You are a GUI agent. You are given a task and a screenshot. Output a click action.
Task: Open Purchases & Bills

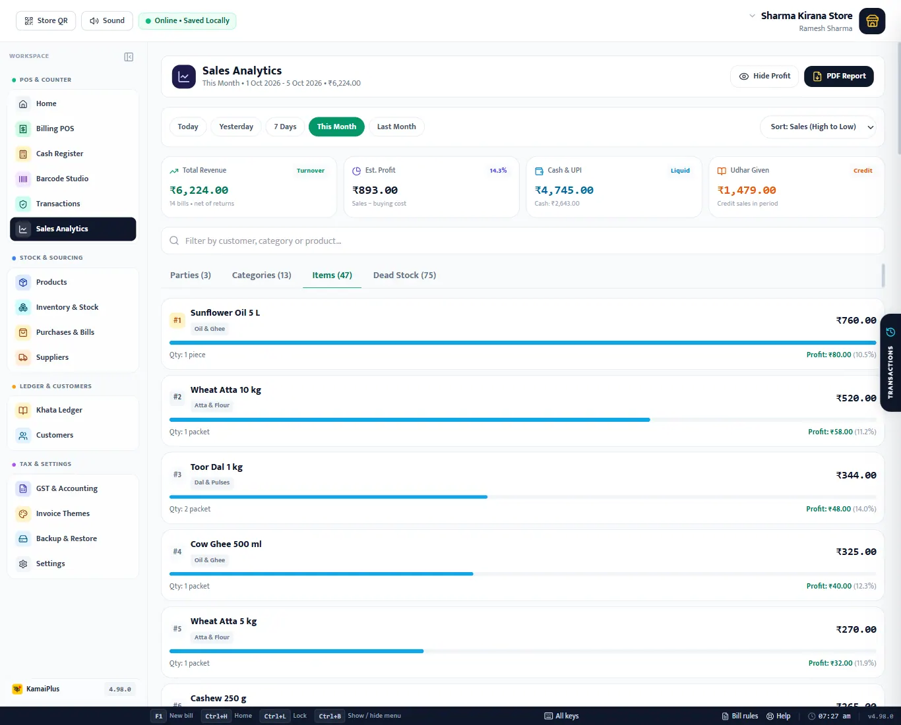tap(73, 332)
